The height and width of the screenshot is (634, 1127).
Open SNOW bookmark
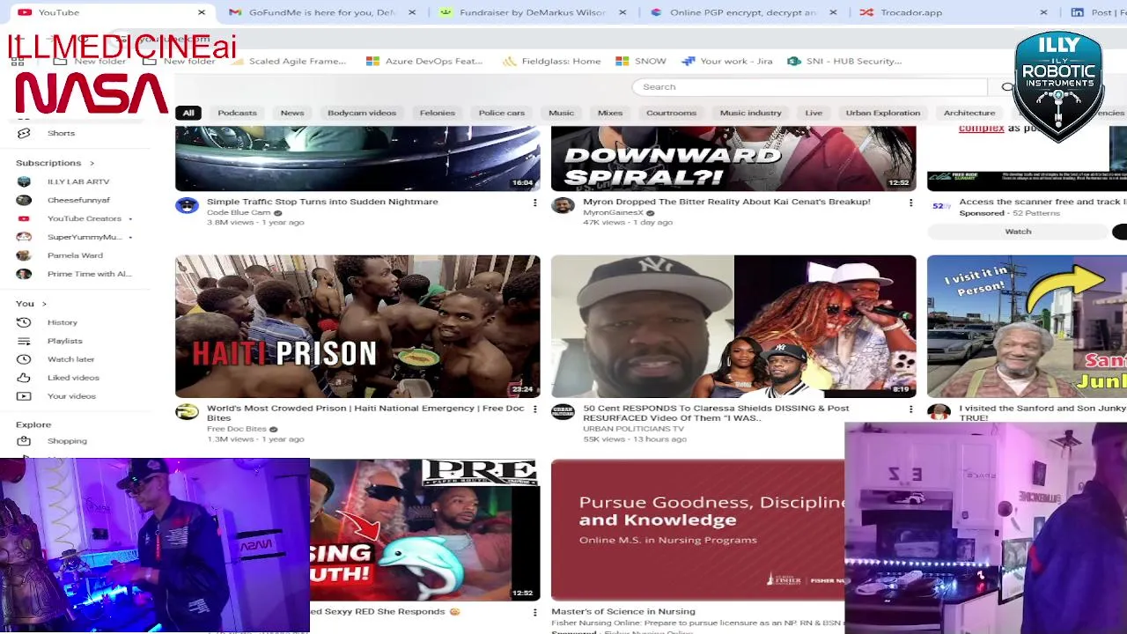point(641,61)
